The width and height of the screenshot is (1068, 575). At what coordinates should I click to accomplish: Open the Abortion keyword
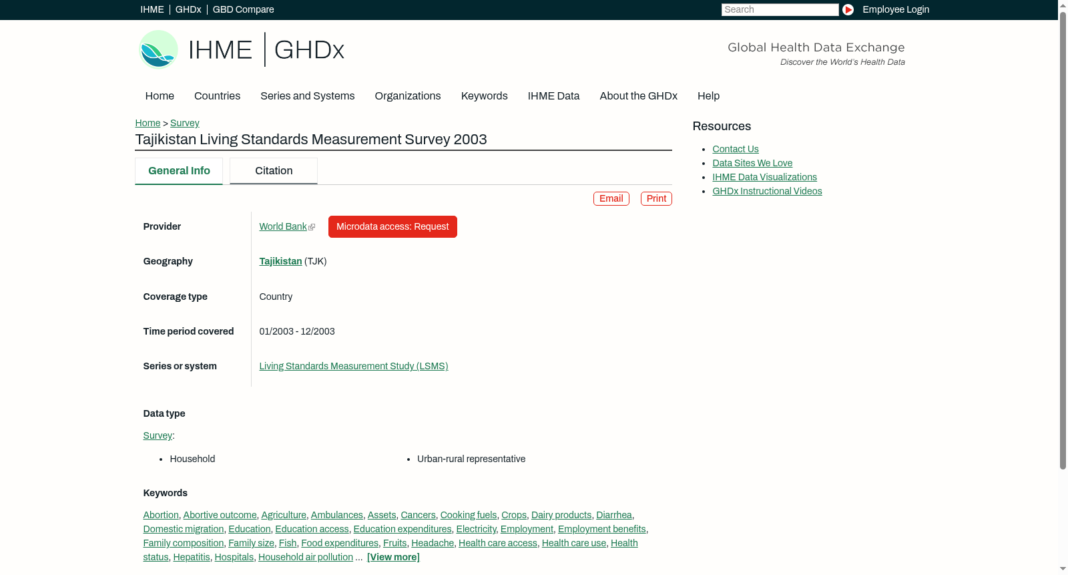point(161,515)
